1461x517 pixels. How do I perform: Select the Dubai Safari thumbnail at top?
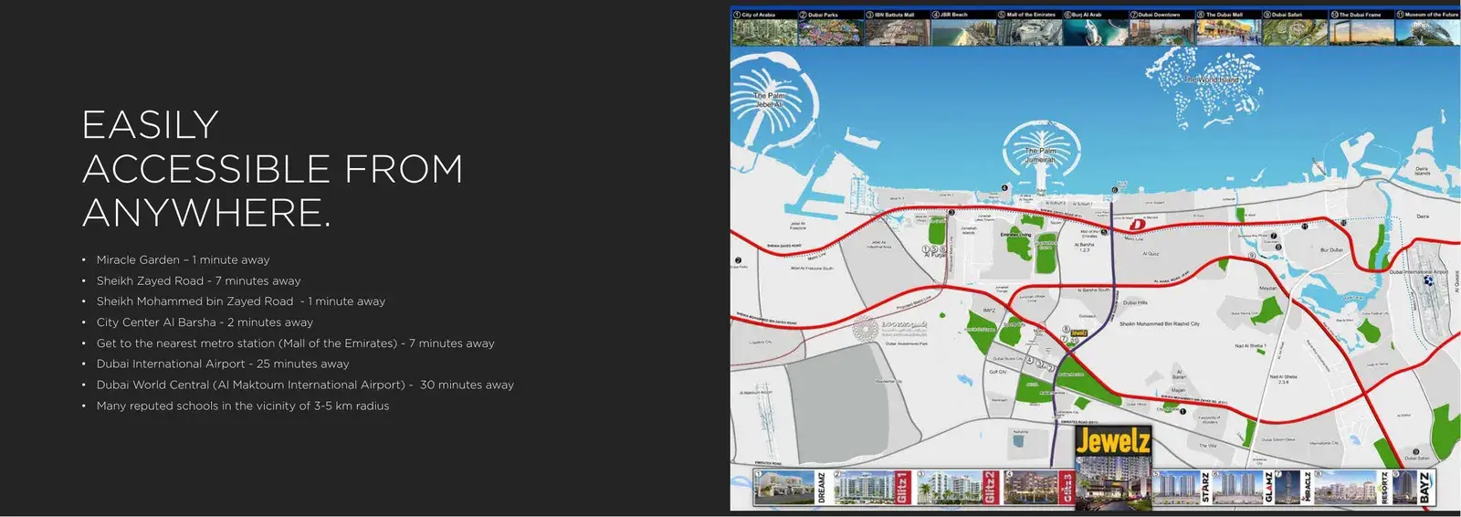(x=1295, y=28)
